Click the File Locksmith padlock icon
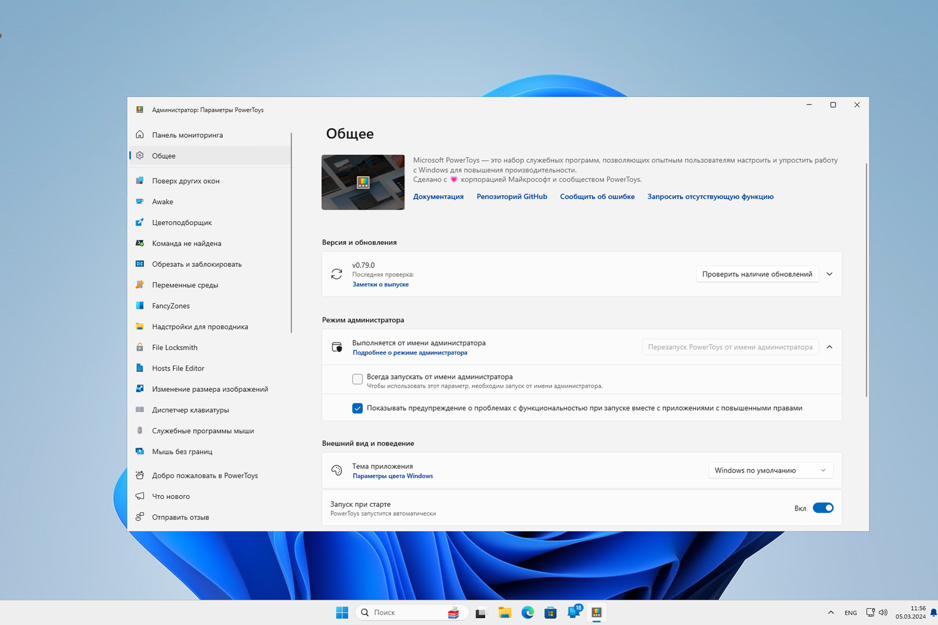This screenshot has width=938, height=625. (139, 347)
